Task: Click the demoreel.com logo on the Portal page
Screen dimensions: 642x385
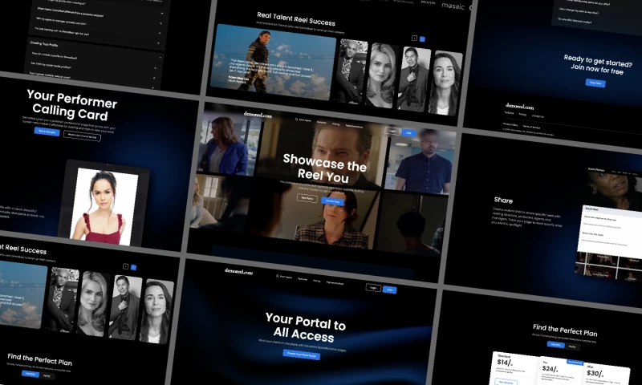Action: [x=238, y=271]
